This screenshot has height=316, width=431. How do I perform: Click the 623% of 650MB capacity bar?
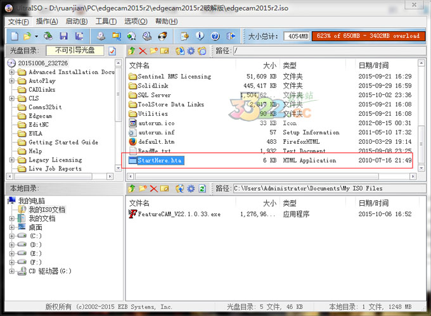tap(368, 36)
